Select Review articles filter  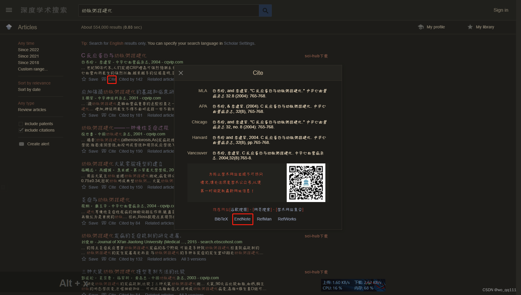tap(32, 110)
